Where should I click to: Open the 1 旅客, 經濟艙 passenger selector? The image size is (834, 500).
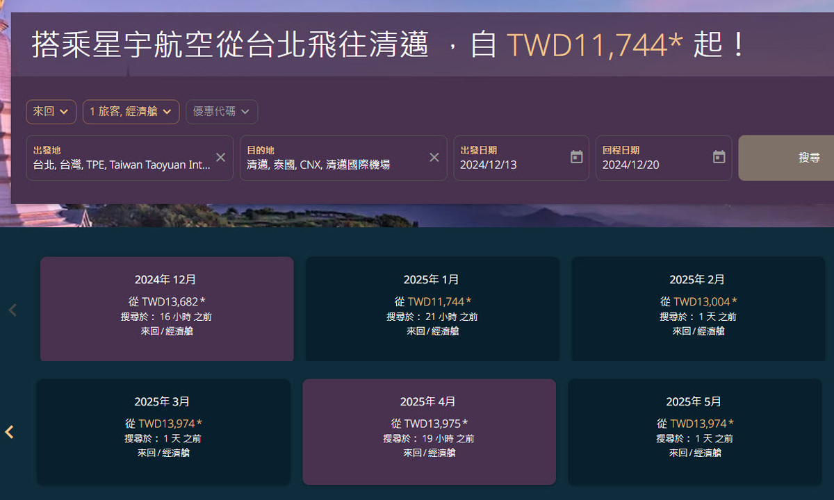(131, 111)
